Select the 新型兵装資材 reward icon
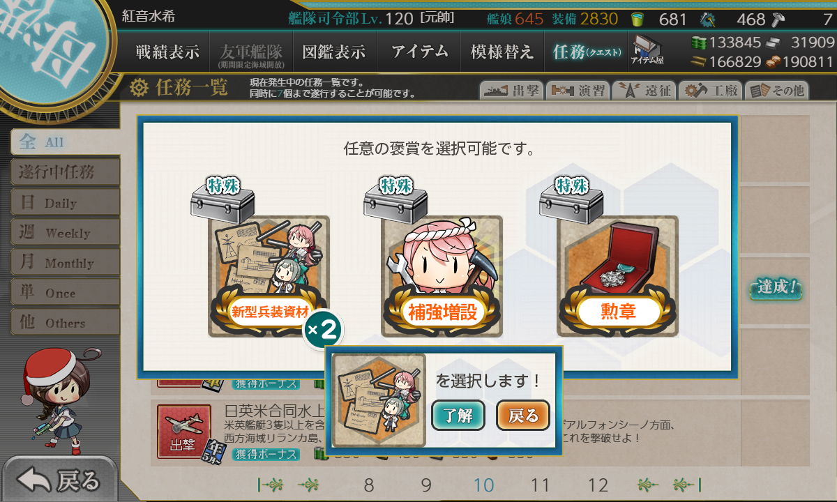837x502 pixels. (269, 277)
